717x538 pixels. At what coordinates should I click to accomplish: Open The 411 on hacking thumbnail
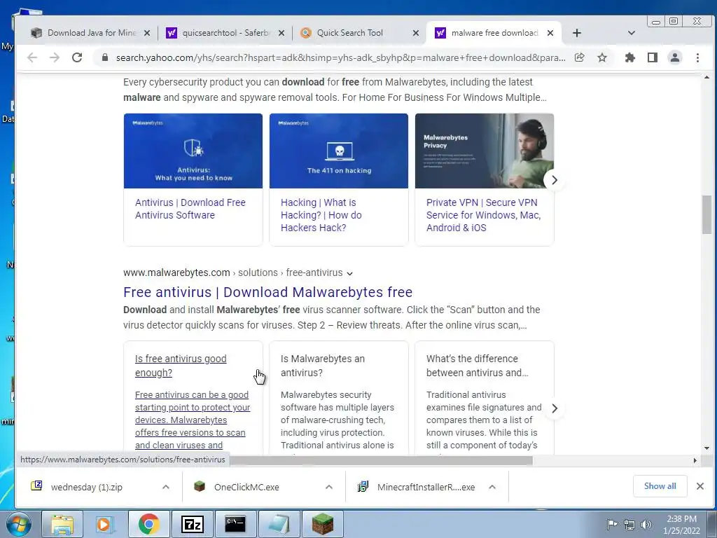[339, 151]
